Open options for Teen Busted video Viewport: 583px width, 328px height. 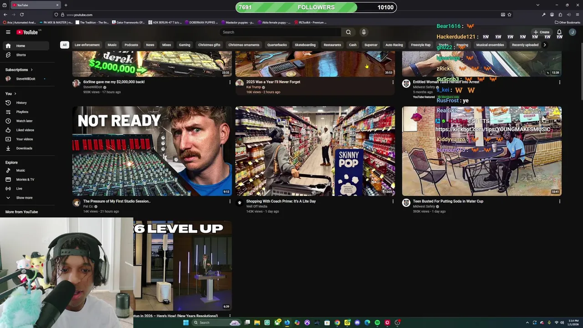click(x=559, y=201)
